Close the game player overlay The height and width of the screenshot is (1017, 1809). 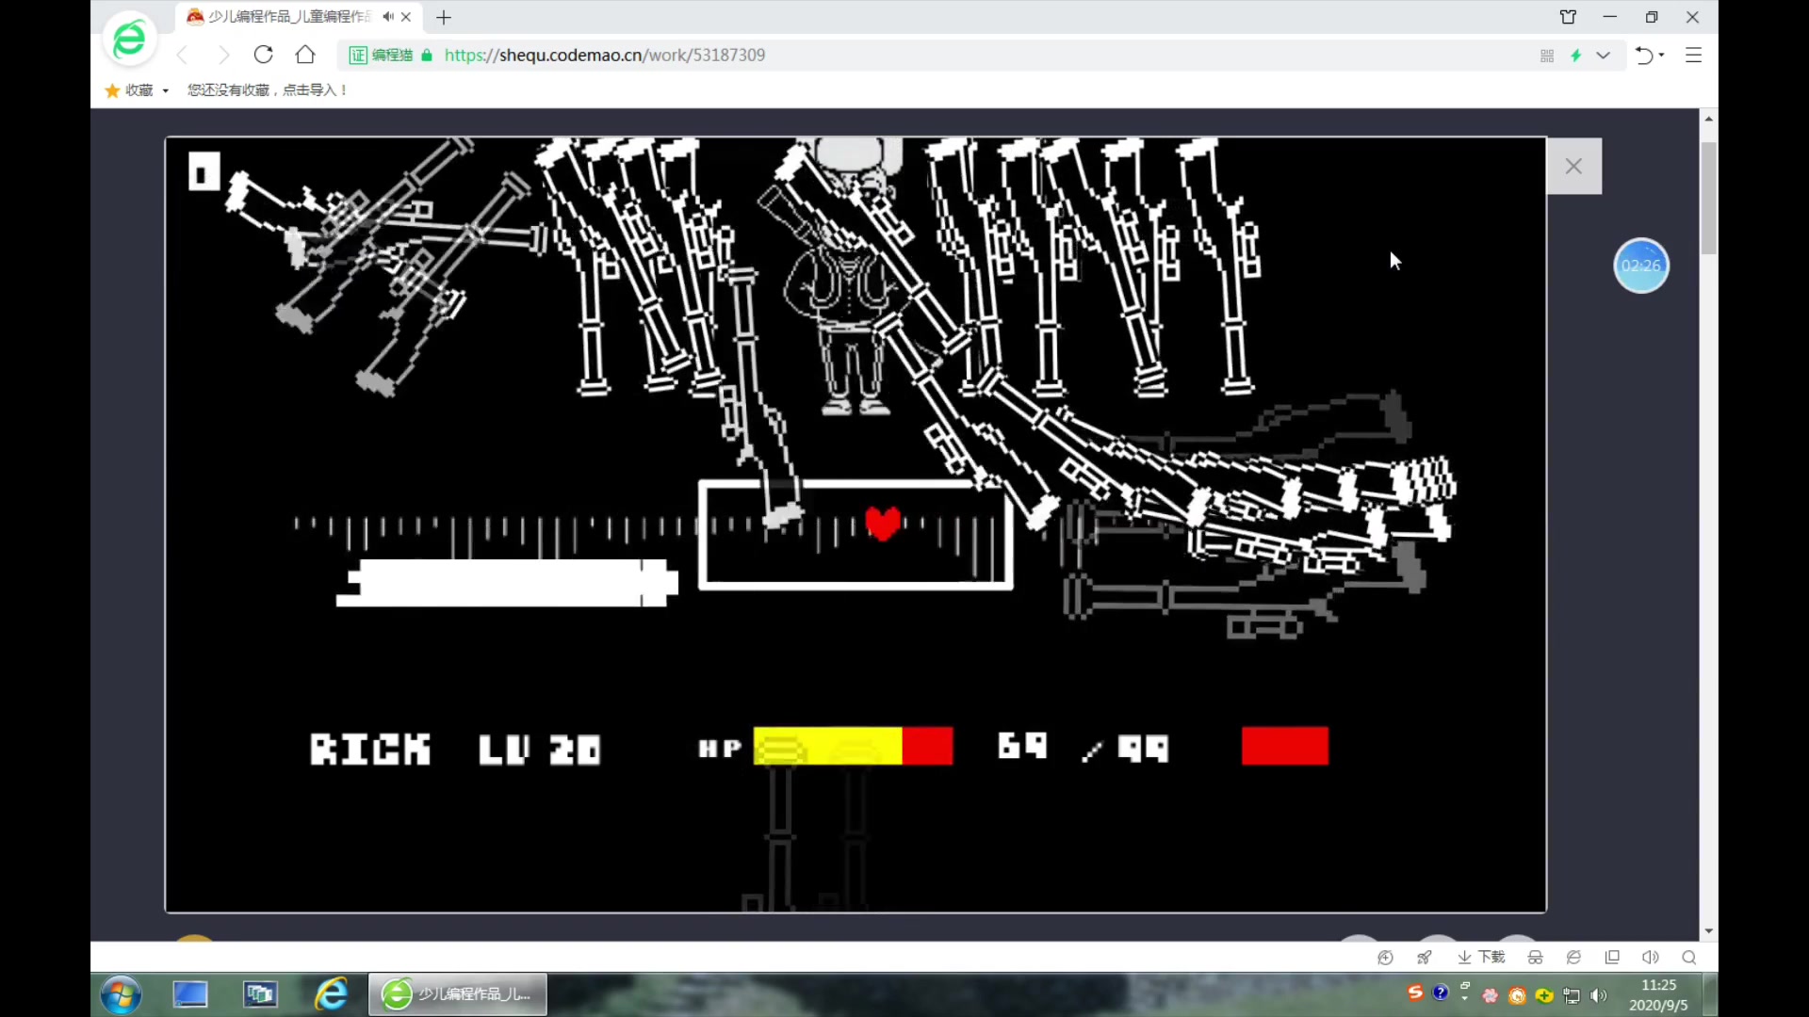pos(1573,167)
